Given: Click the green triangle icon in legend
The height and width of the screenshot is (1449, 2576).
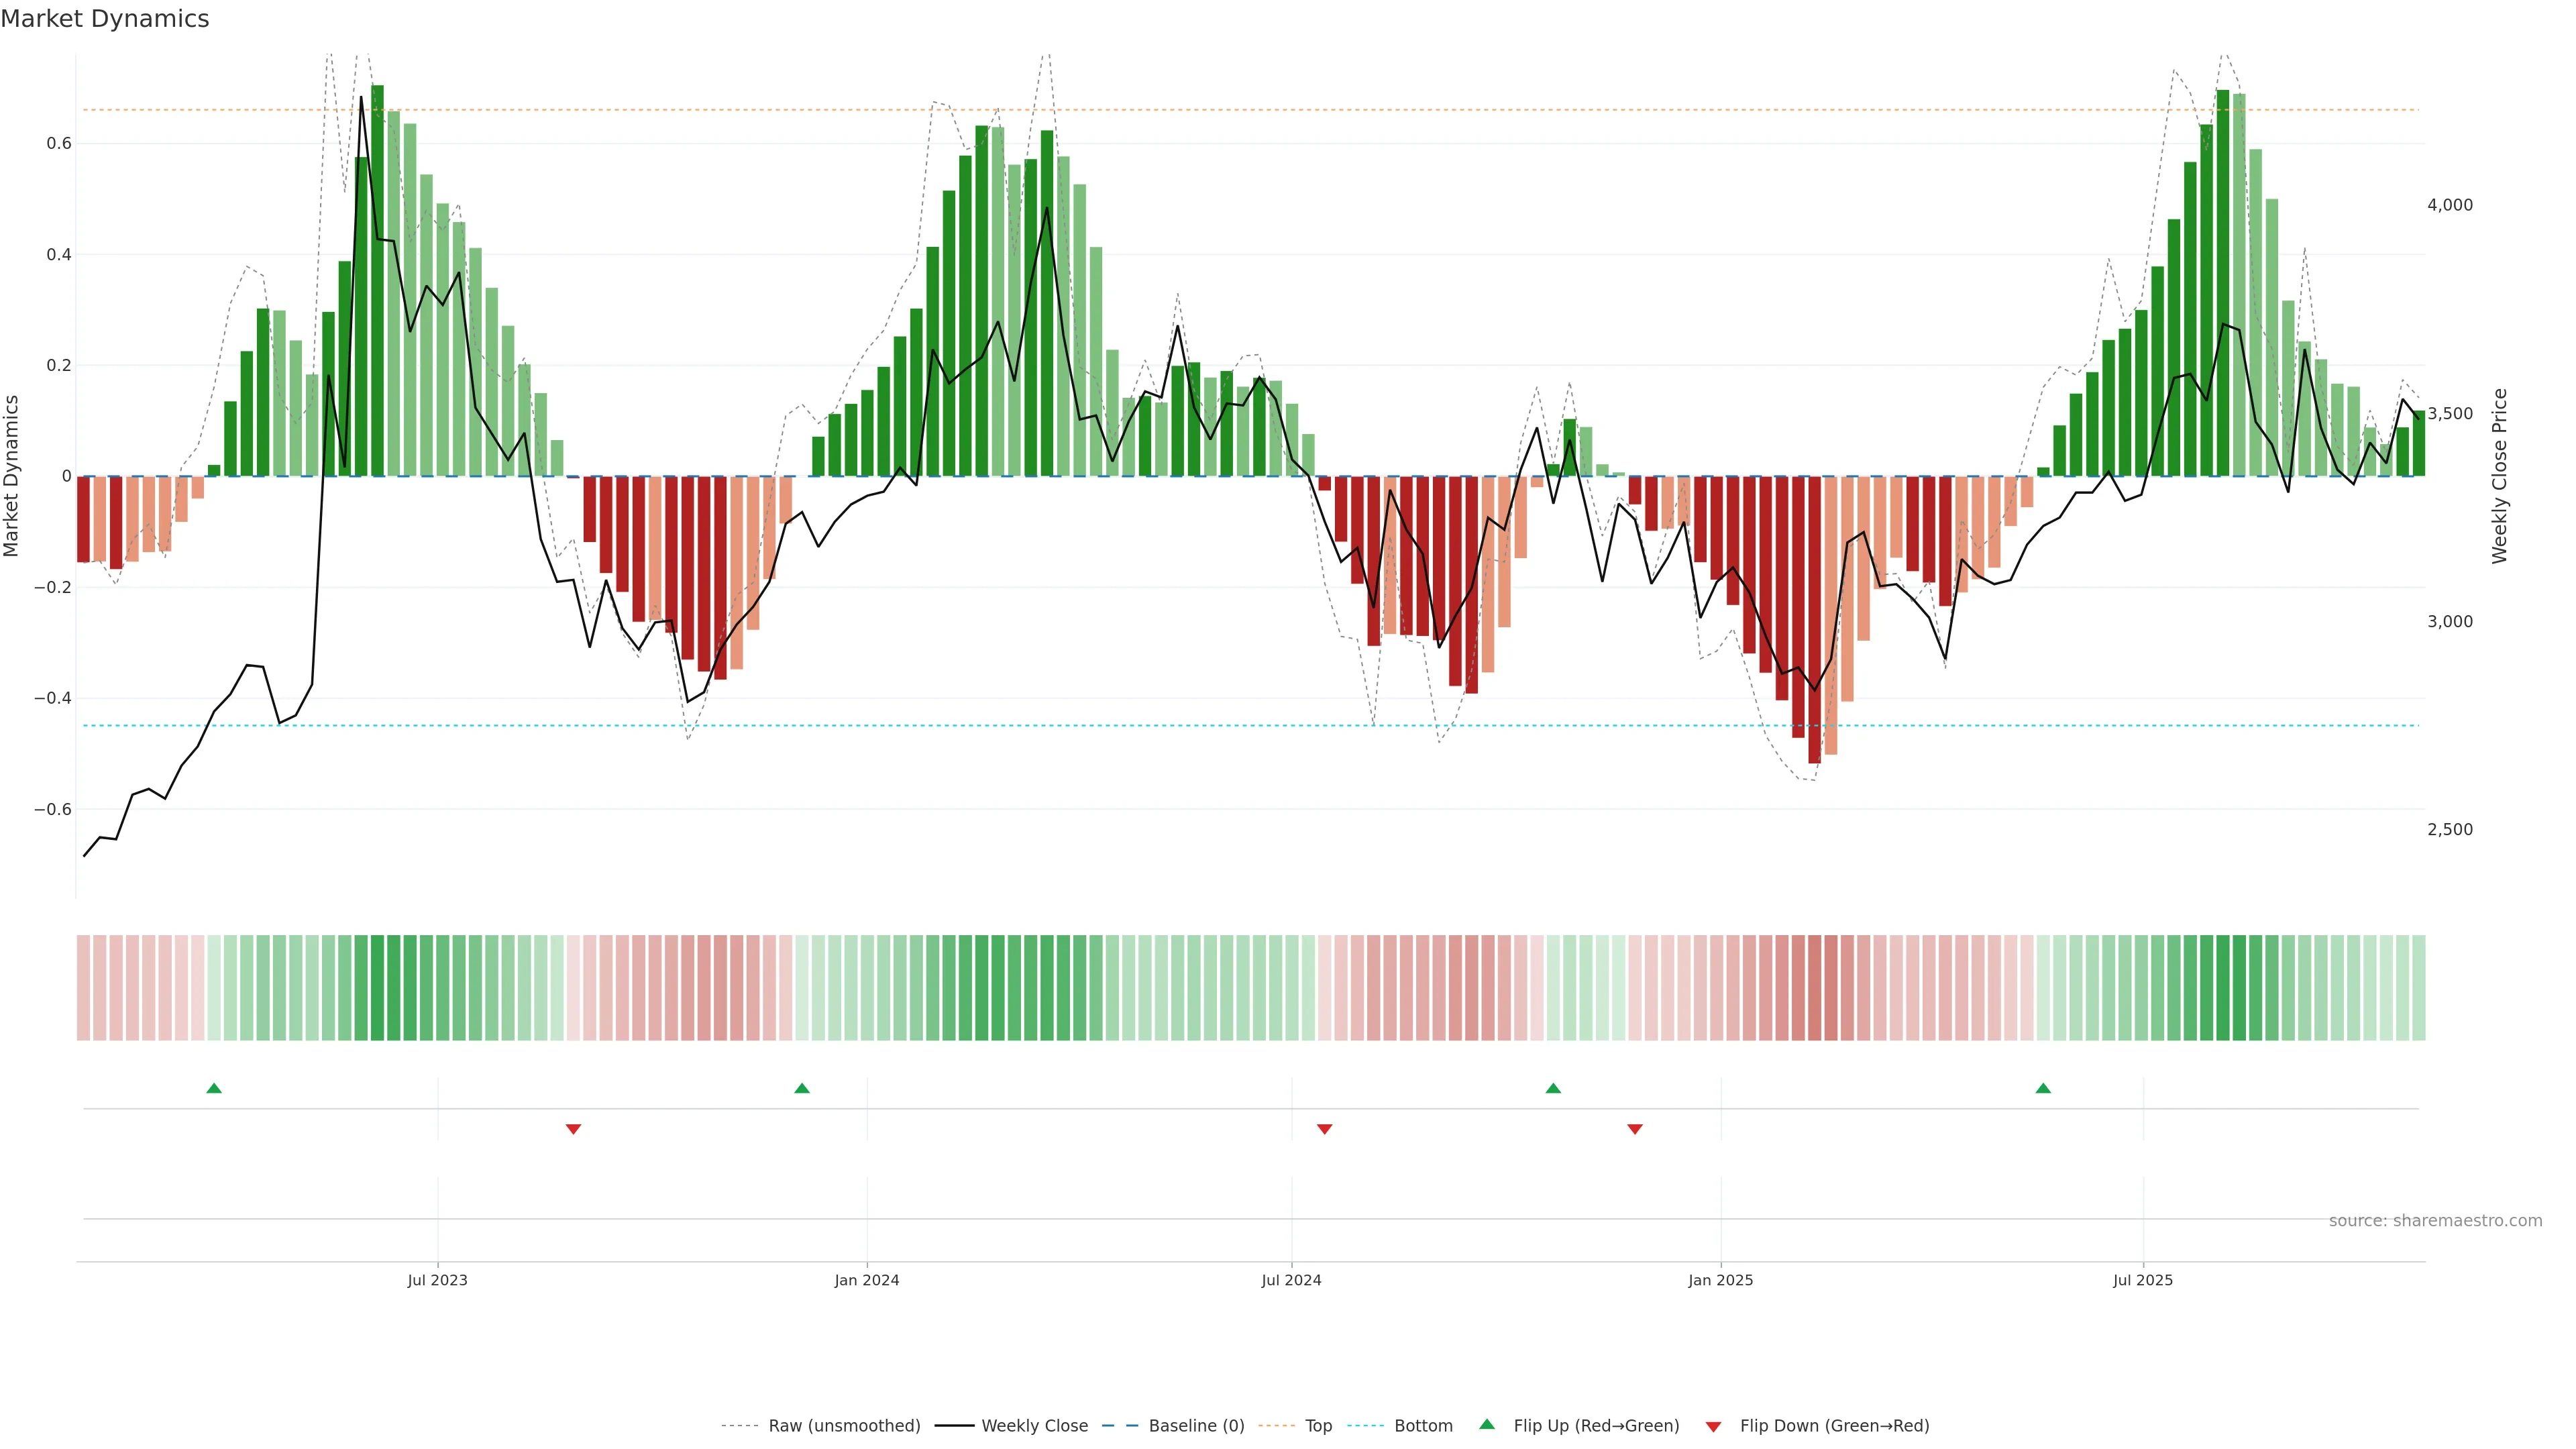Looking at the screenshot, I should (x=1487, y=1424).
